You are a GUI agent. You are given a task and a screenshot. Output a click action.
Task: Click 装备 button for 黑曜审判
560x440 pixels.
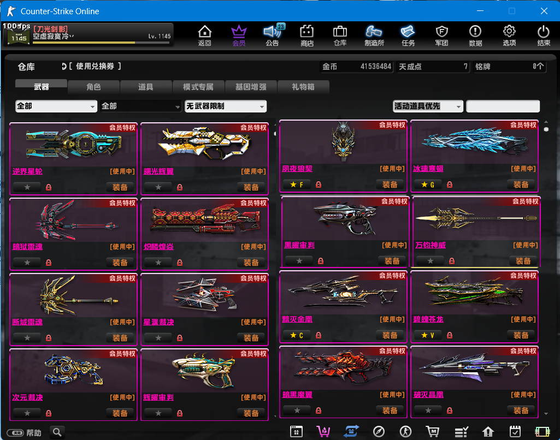tap(392, 261)
